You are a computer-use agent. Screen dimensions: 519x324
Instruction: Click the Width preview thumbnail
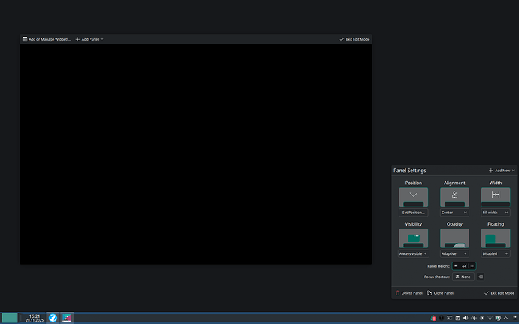496,197
